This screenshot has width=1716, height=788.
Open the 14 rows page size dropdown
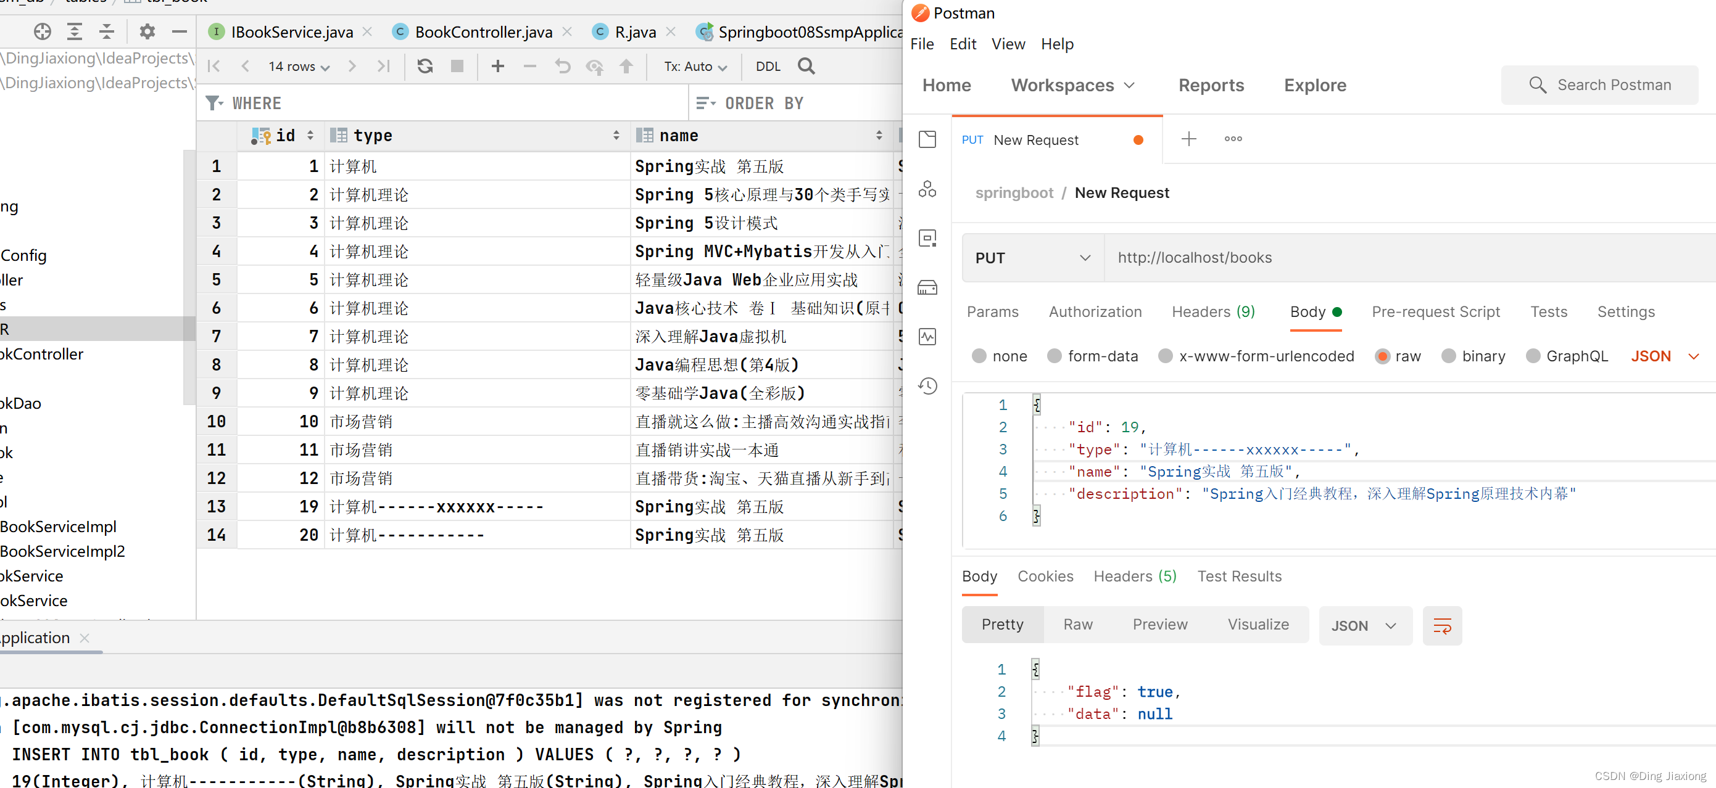pyautogui.click(x=299, y=67)
